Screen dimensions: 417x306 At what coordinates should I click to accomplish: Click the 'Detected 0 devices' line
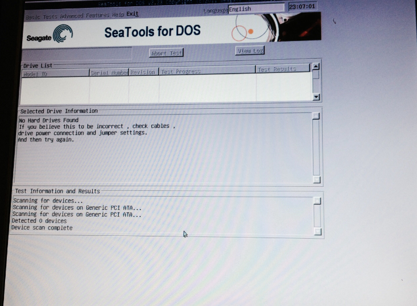[39, 221]
